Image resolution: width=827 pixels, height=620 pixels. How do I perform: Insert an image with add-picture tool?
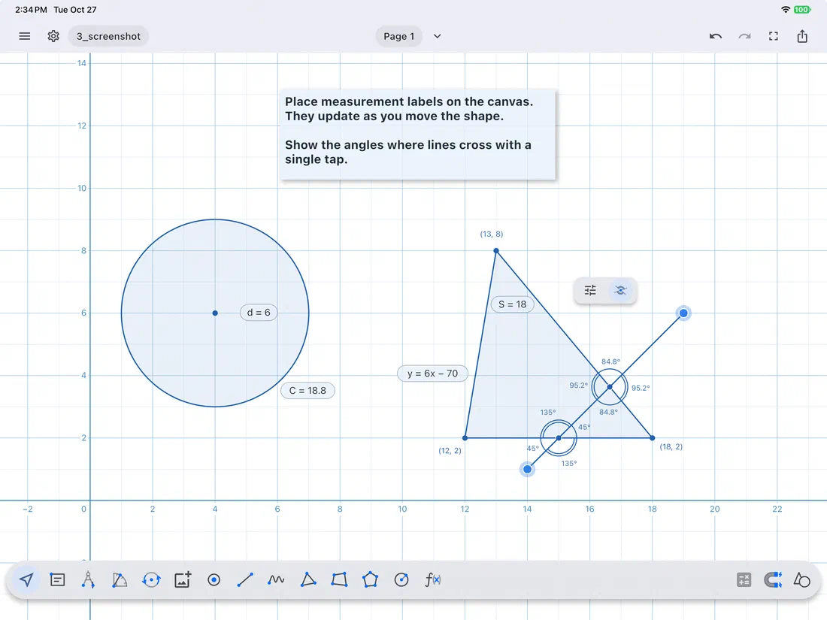click(183, 580)
